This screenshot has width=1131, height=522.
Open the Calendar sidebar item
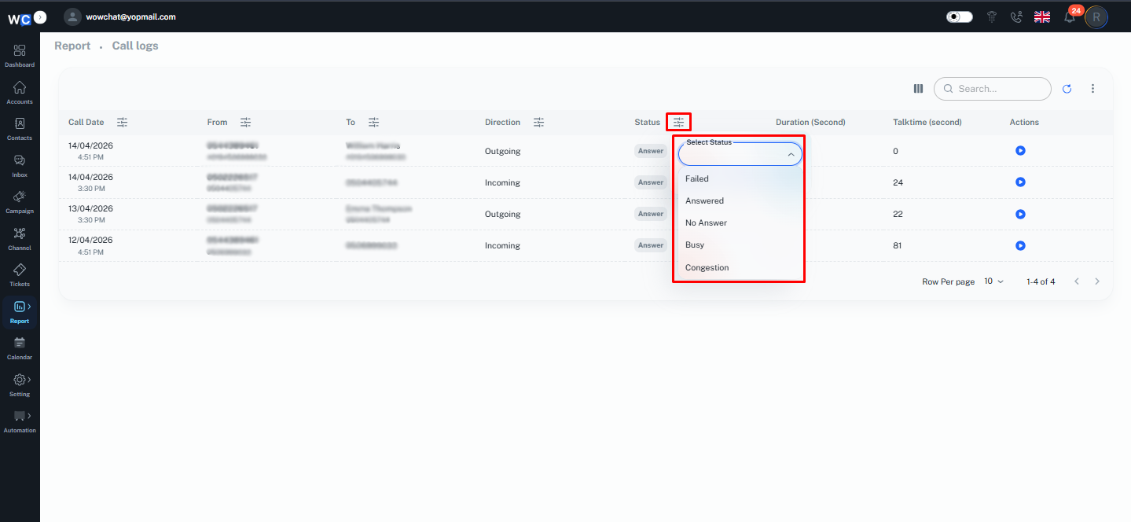tap(20, 348)
